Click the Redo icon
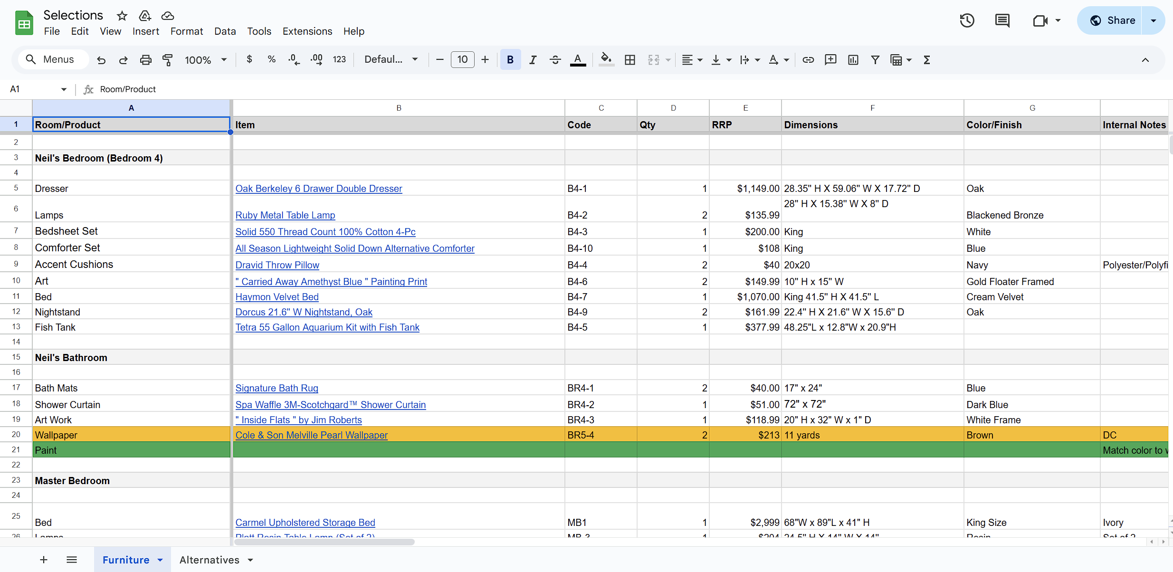 (123, 60)
